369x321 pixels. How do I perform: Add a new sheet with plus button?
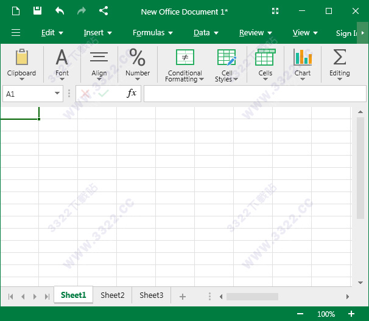click(x=182, y=296)
